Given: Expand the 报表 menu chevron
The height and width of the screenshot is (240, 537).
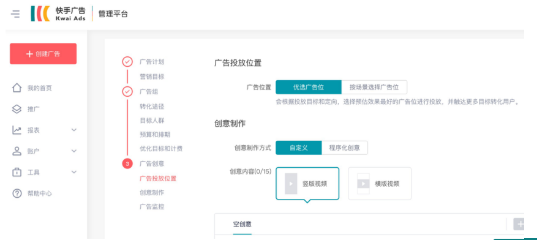Looking at the screenshot, I should point(74,130).
